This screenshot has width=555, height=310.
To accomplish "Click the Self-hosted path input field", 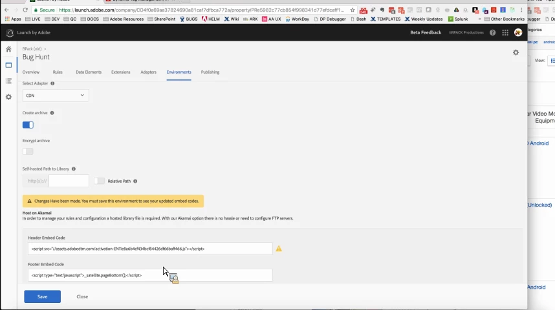I will click(x=69, y=181).
